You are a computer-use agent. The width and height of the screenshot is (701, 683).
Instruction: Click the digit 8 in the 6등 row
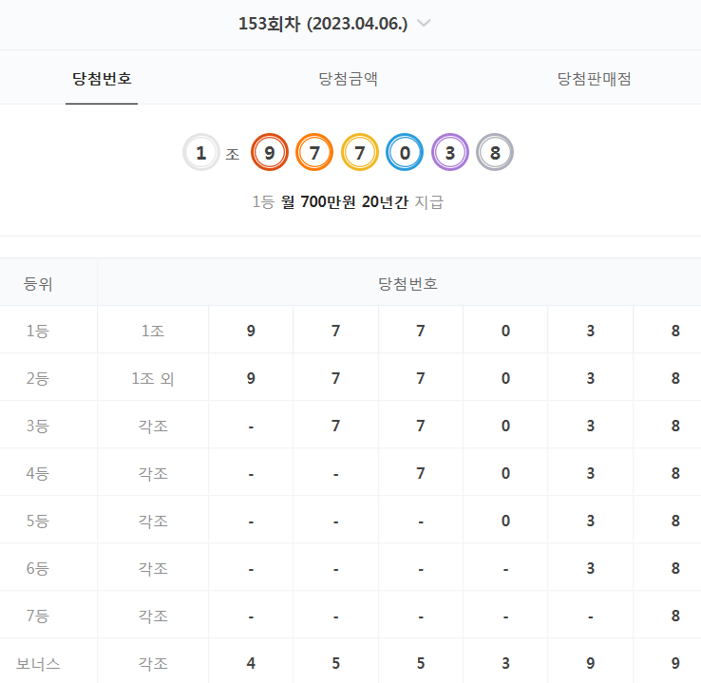(x=675, y=568)
